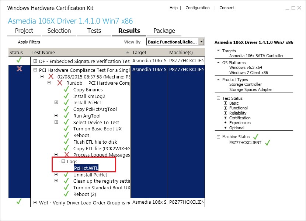Open the View By dropdown arrow

tap(201, 42)
